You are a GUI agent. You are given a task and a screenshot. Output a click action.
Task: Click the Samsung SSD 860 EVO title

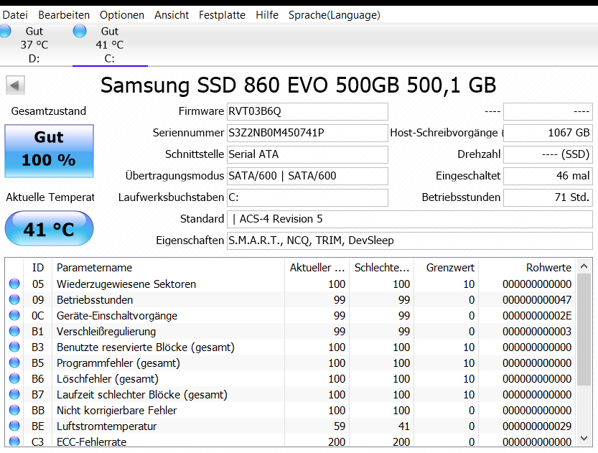coord(298,85)
